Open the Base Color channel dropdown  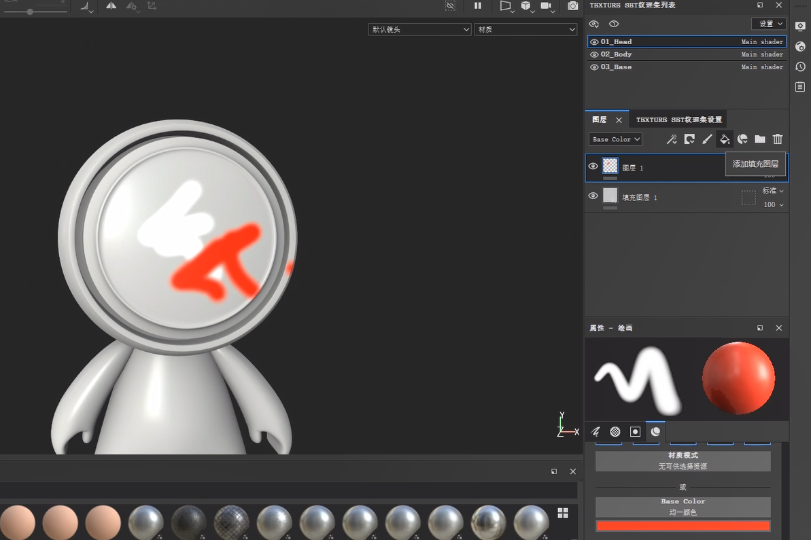pyautogui.click(x=615, y=139)
